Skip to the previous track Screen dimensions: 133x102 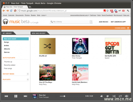(x=6, y=96)
